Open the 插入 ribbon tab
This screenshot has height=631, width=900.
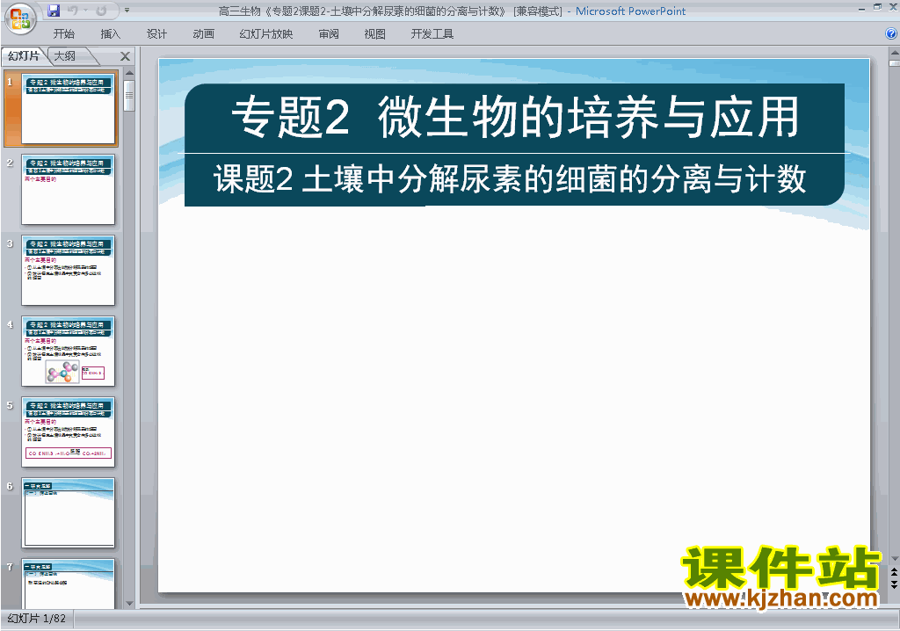tap(110, 34)
